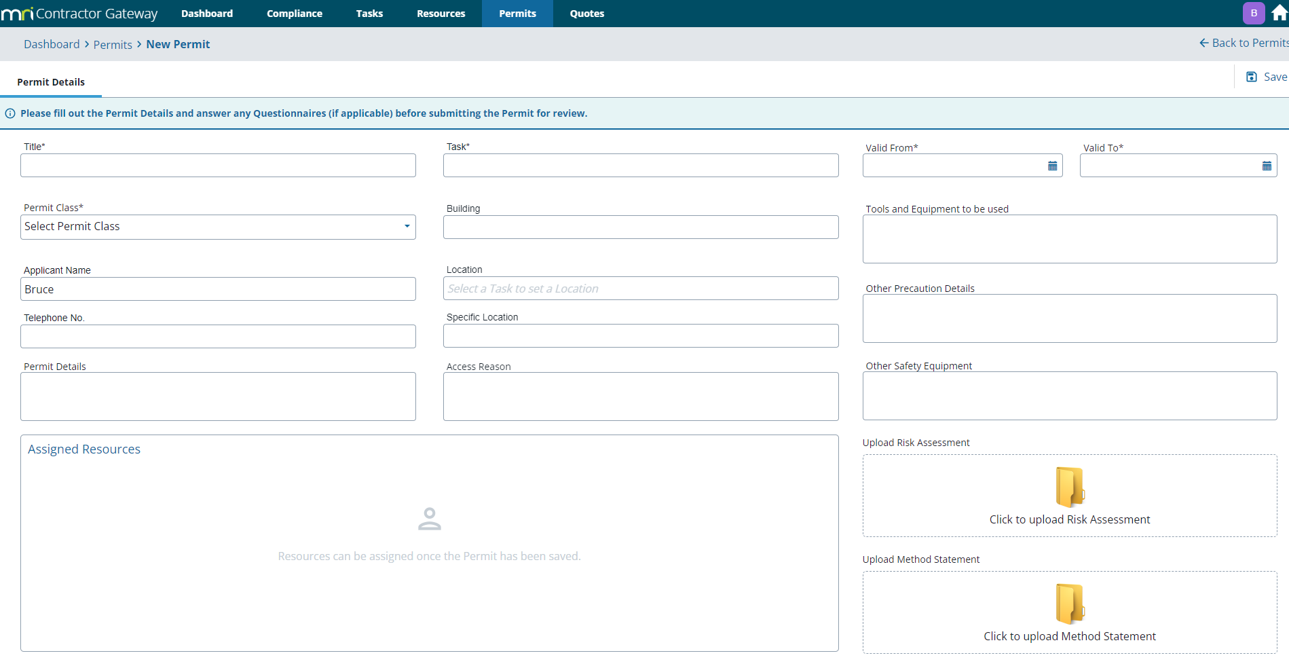This screenshot has width=1289, height=664.
Task: Focus the Telephone No. field
Action: (218, 337)
